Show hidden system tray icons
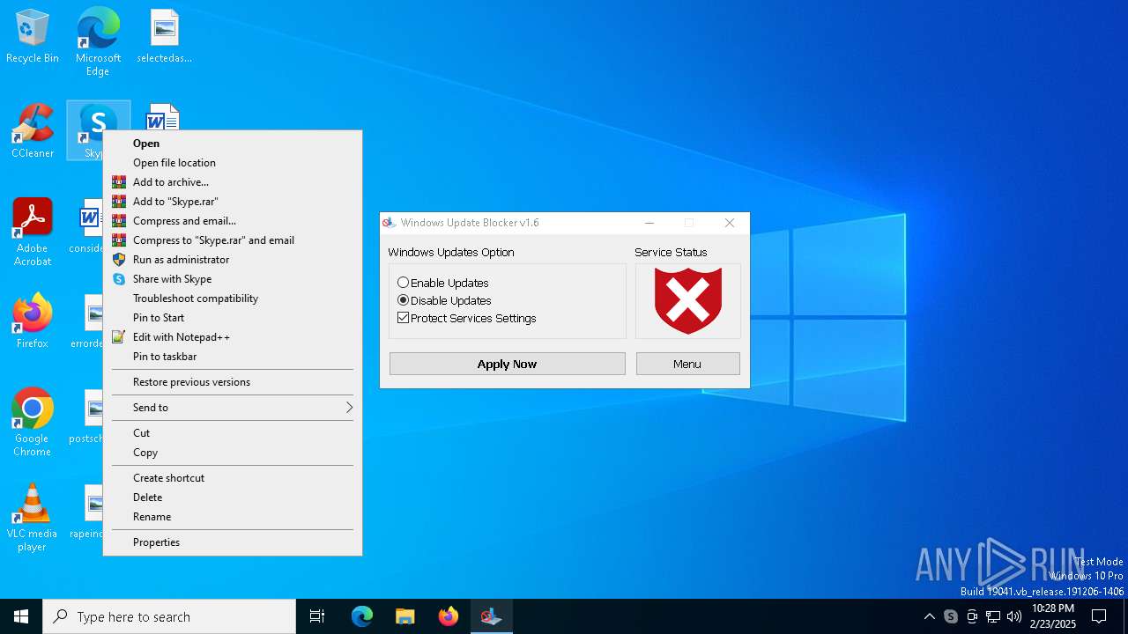 [x=929, y=616]
